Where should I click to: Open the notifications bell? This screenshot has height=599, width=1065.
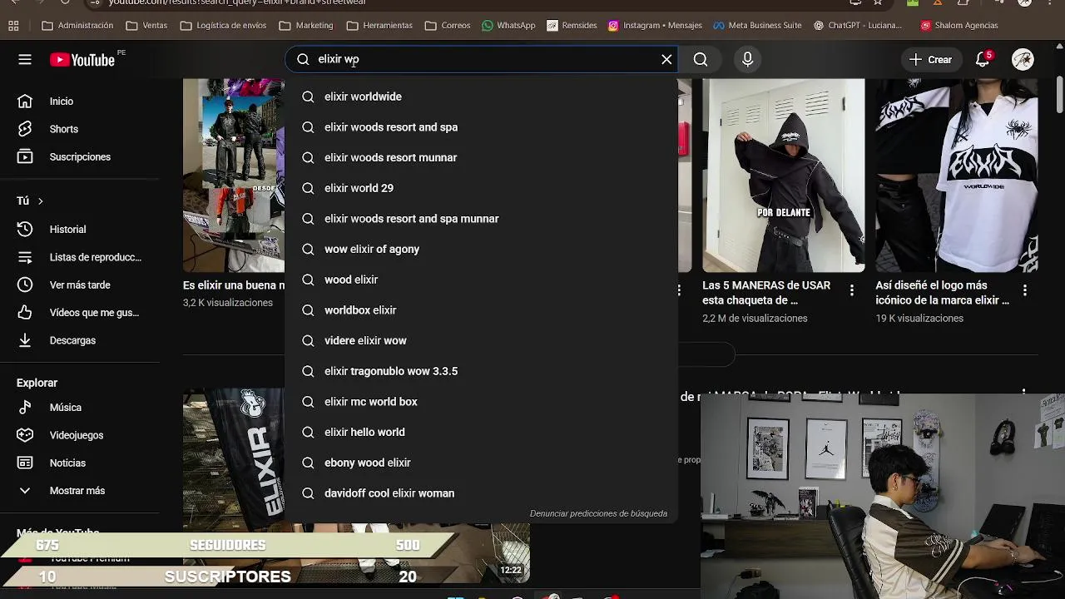[x=983, y=59]
